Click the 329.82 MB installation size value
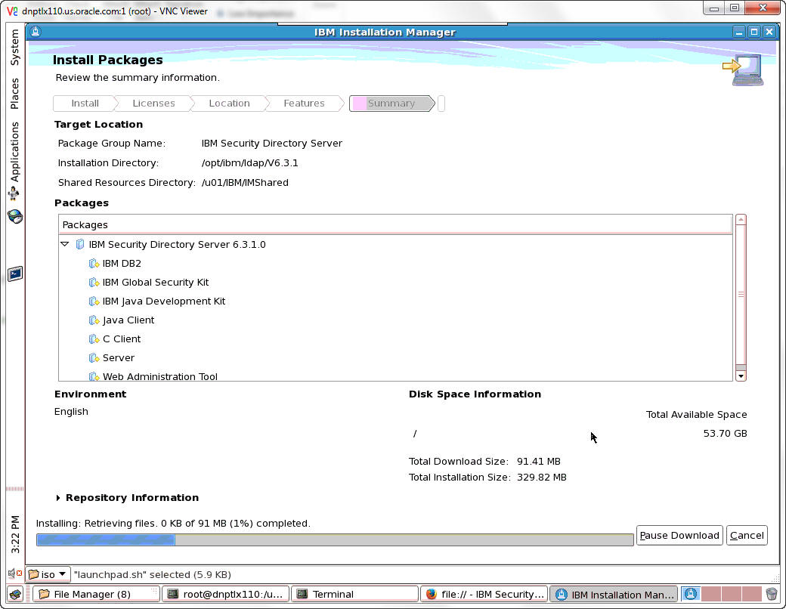The height and width of the screenshot is (609, 786). (x=541, y=478)
